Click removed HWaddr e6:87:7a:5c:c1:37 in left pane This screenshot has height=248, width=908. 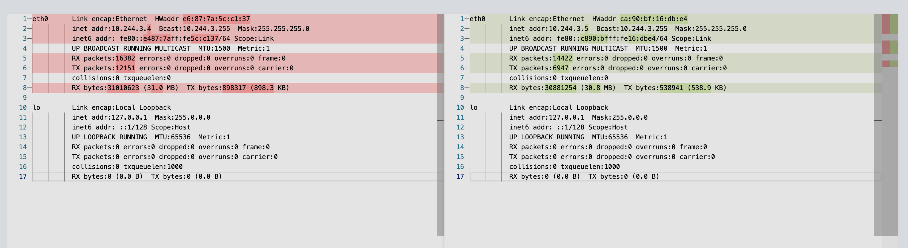[216, 19]
